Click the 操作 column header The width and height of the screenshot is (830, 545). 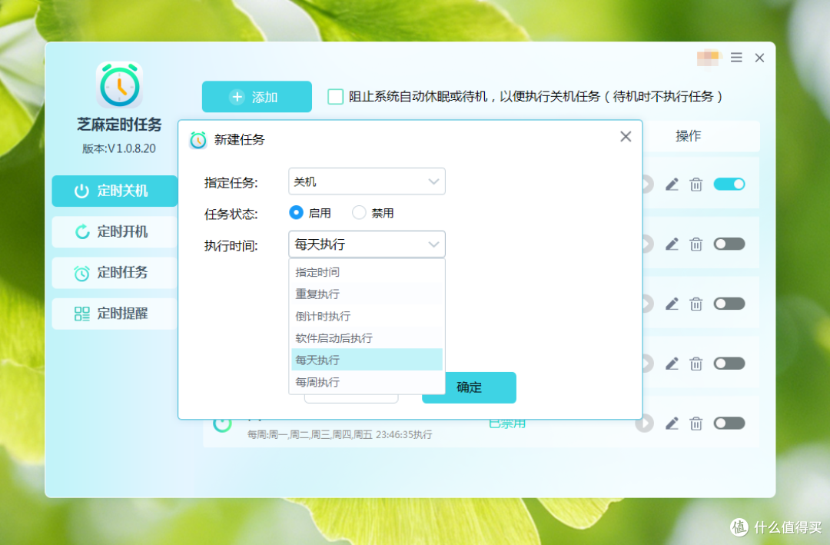pyautogui.click(x=688, y=136)
